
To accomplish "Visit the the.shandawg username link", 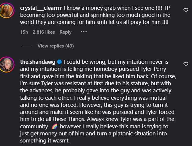I will pos(37,62).
